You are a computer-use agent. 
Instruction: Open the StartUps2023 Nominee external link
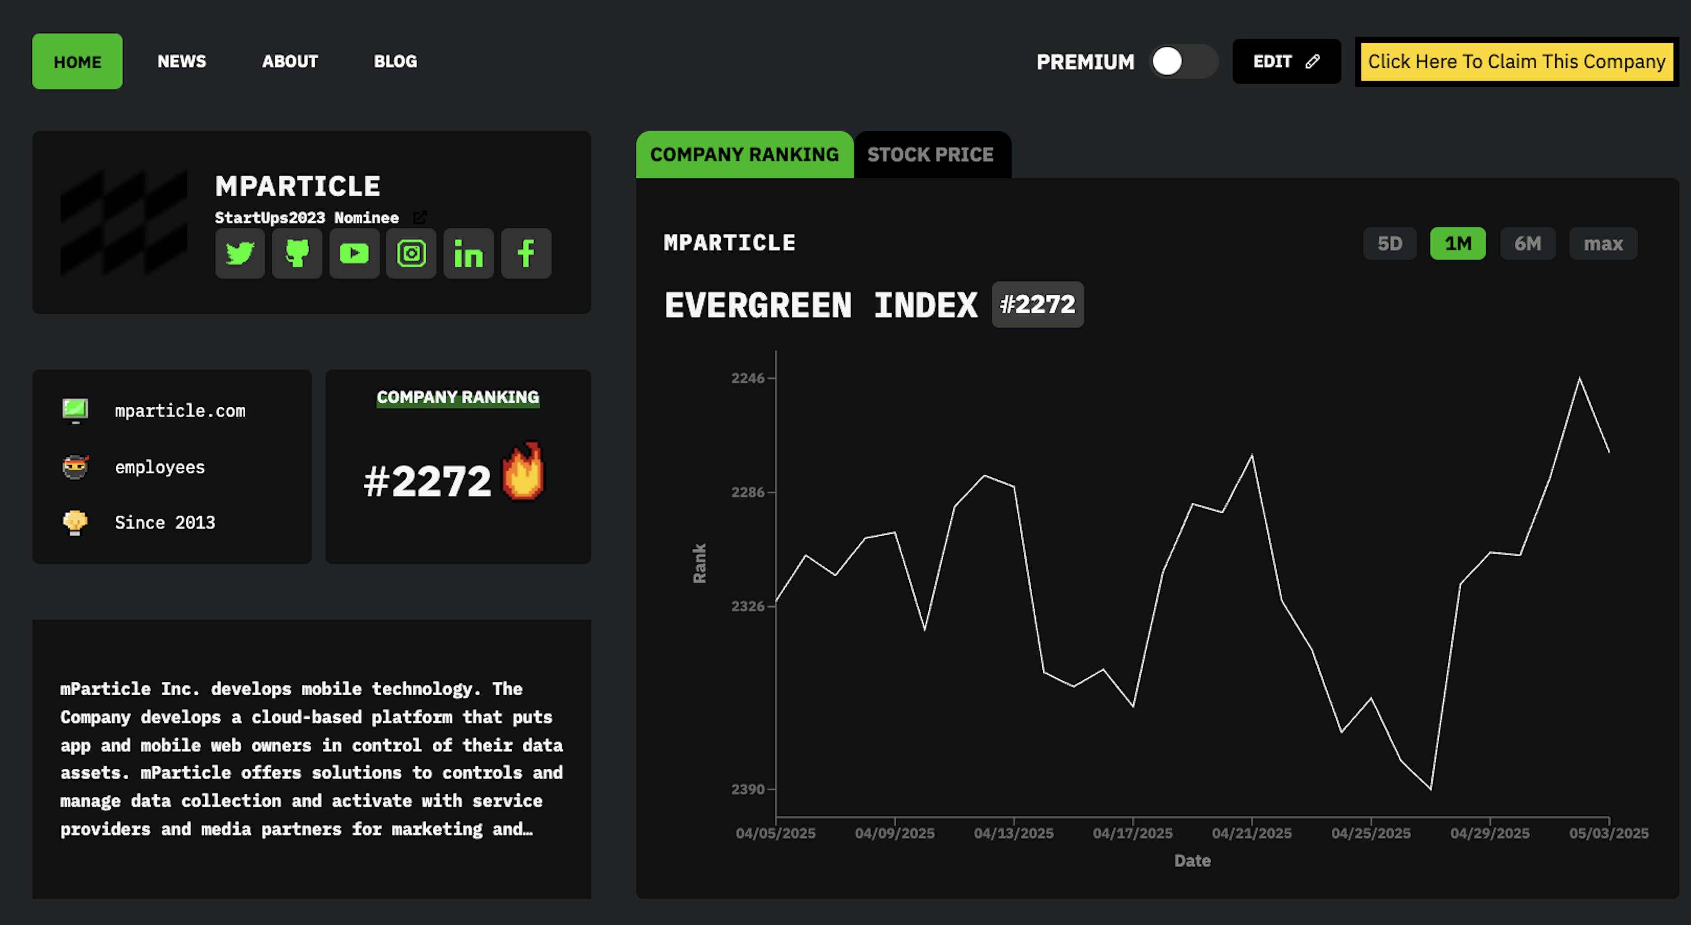click(x=420, y=217)
